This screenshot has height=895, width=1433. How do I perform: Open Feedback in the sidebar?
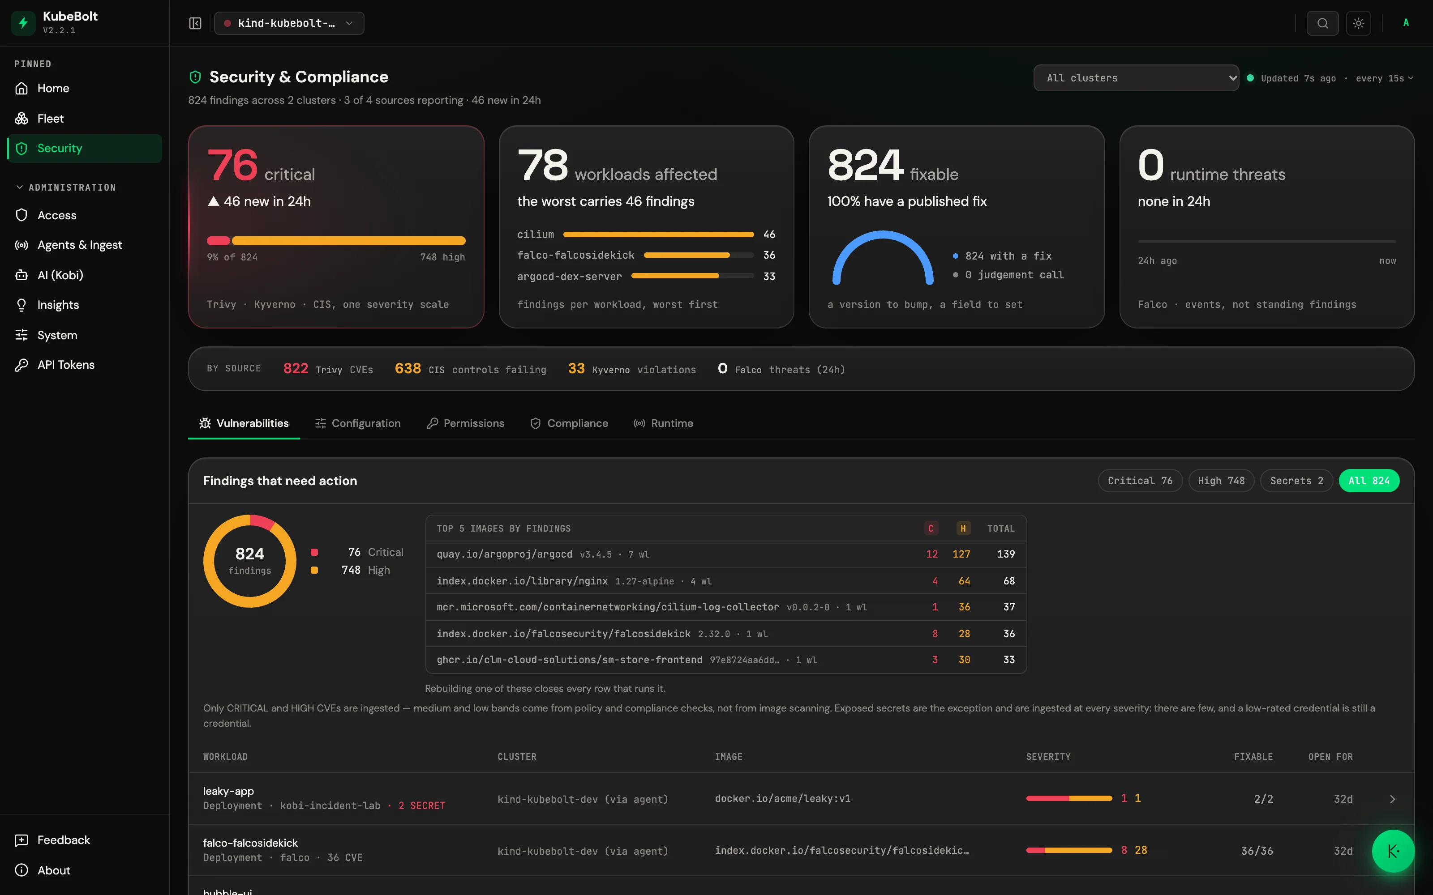84,840
